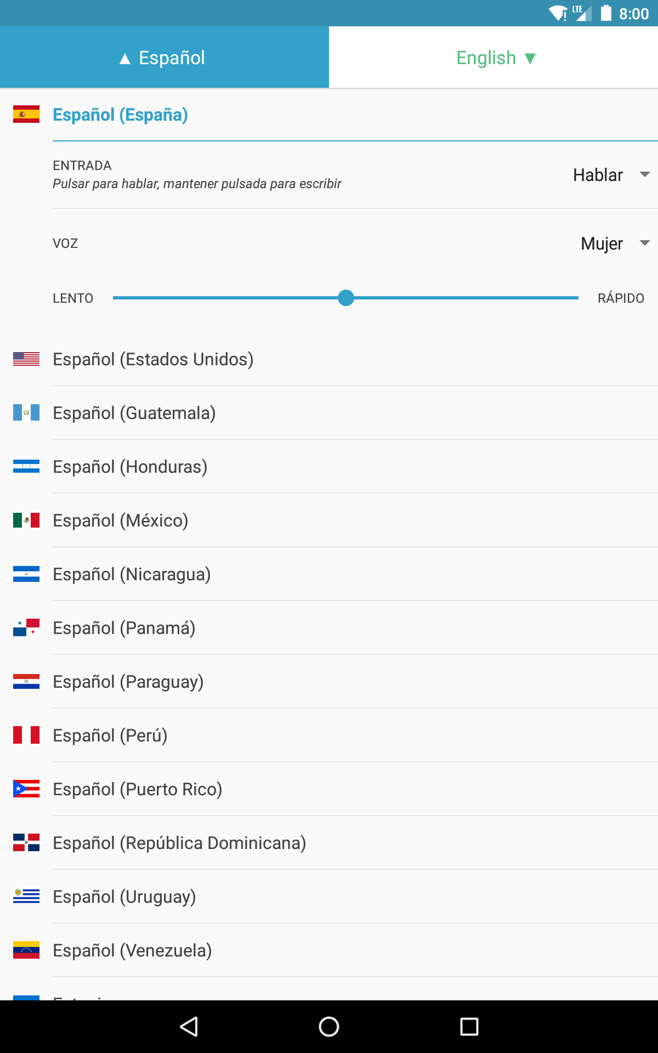Tap the Panama flag icon
This screenshot has height=1053, width=658.
tap(26, 627)
